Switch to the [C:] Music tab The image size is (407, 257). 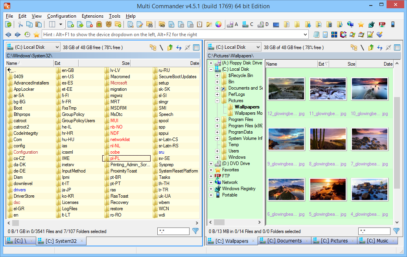(x=378, y=241)
